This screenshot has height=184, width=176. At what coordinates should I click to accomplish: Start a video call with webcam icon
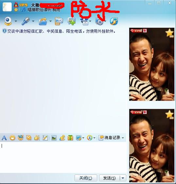click(x=8, y=21)
